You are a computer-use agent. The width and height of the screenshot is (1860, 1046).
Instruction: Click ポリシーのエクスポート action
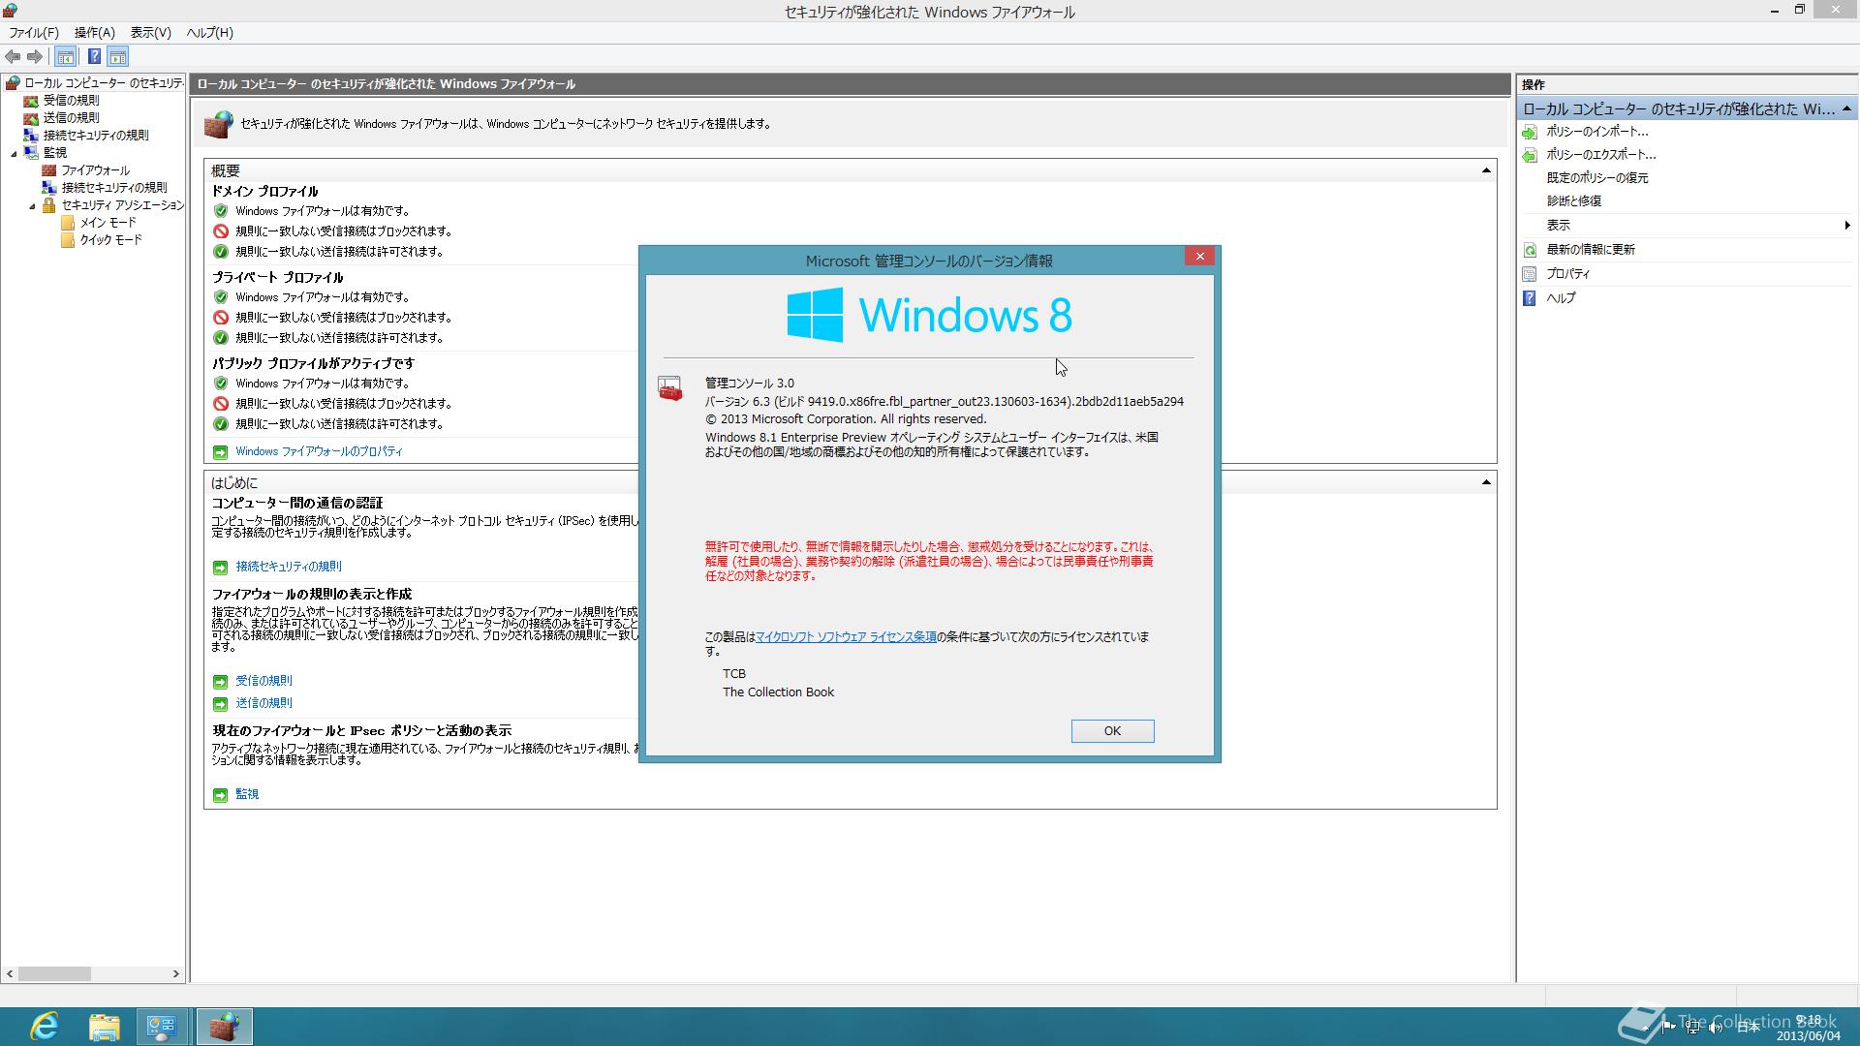click(1600, 155)
